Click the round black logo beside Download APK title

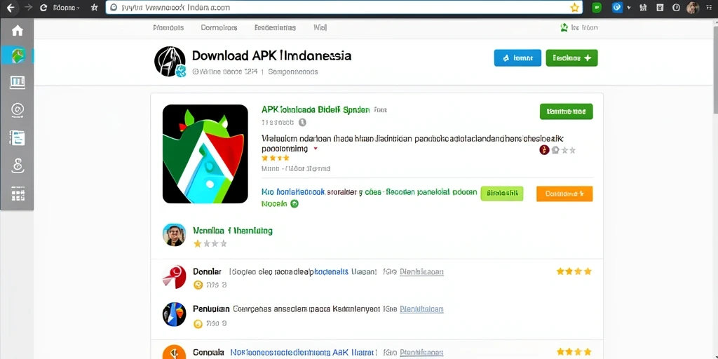tap(170, 62)
